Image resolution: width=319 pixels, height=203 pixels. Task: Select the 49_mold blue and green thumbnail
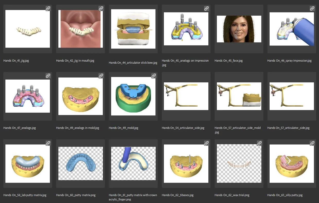click(x=133, y=96)
